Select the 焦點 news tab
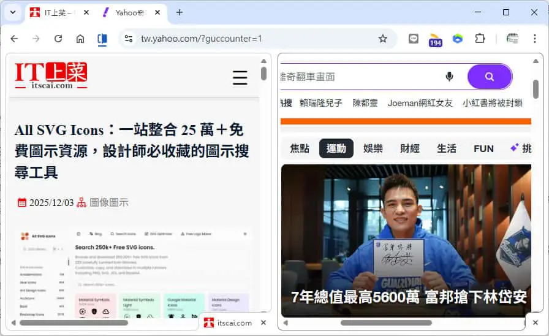 pos(300,148)
